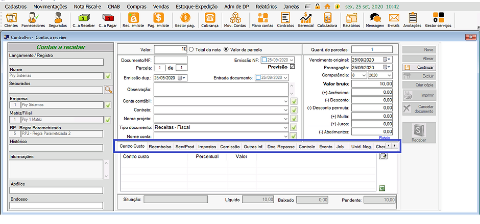Click the Cancelar documento button
The width and height of the screenshot is (480, 224).
coord(419,109)
